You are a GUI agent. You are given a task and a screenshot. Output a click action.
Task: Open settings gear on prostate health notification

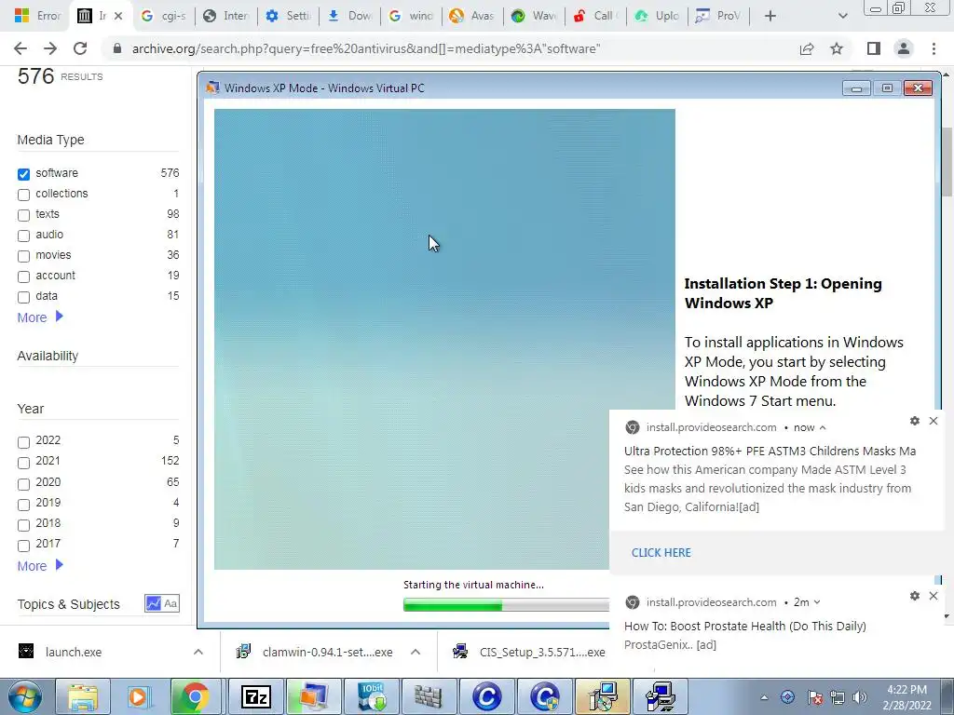[915, 596]
